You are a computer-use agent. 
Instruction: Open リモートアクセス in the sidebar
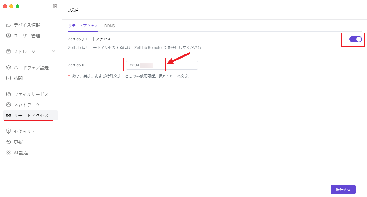tap(31, 115)
